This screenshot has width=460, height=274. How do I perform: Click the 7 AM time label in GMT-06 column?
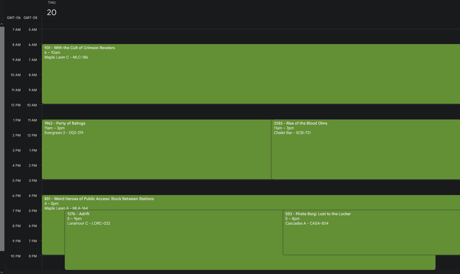(16, 30)
